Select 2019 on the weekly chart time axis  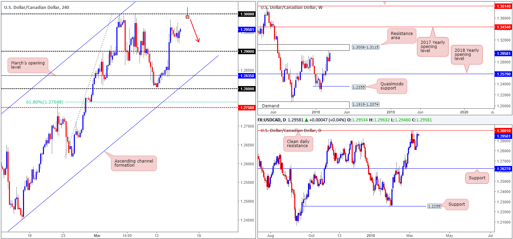click(391, 112)
